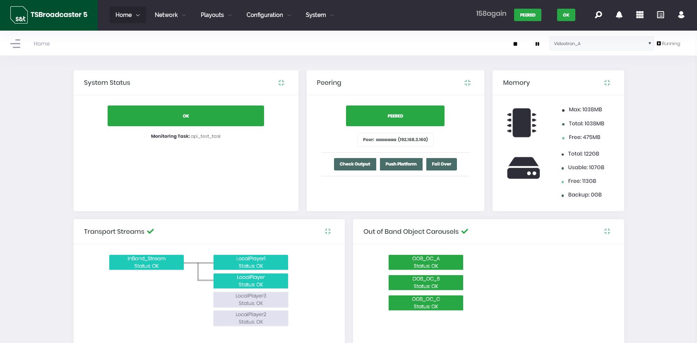
Task: Expand the Configuration menu
Action: pos(268,15)
